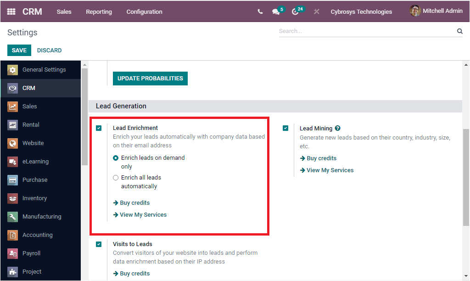Open Manufacturing settings from the sidebar icon
This screenshot has width=470, height=281.
(x=13, y=216)
